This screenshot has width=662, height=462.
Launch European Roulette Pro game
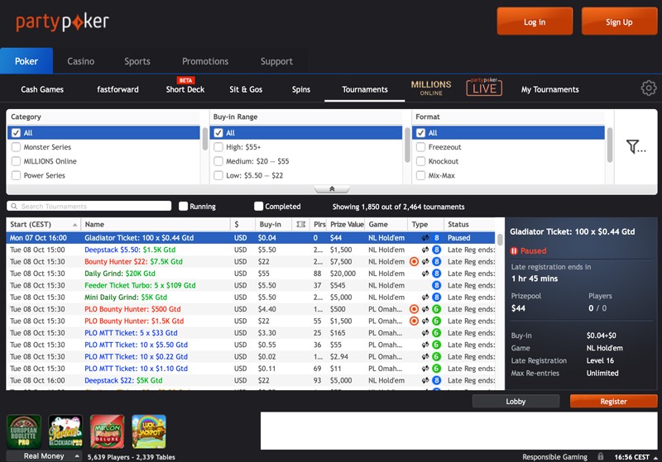coord(24,431)
